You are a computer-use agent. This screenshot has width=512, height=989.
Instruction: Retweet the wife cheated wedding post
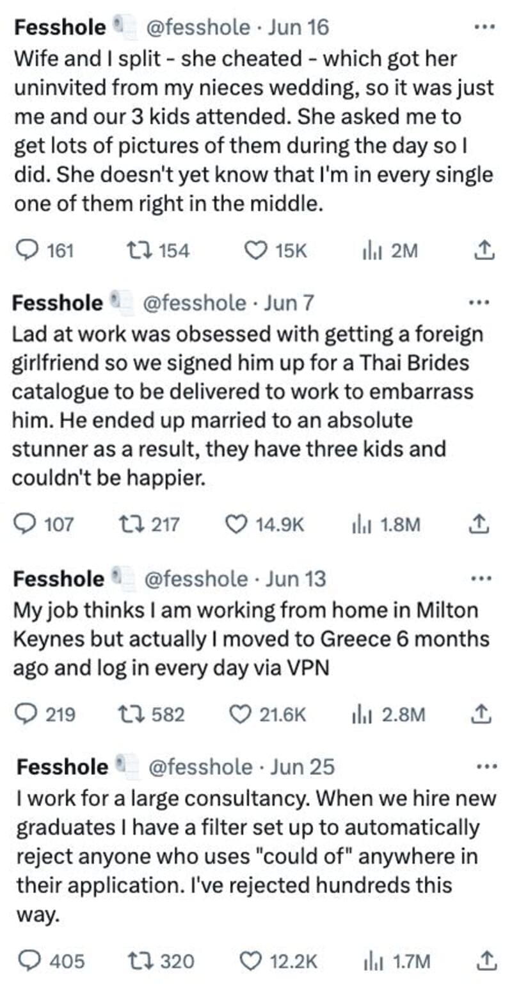click(x=136, y=250)
